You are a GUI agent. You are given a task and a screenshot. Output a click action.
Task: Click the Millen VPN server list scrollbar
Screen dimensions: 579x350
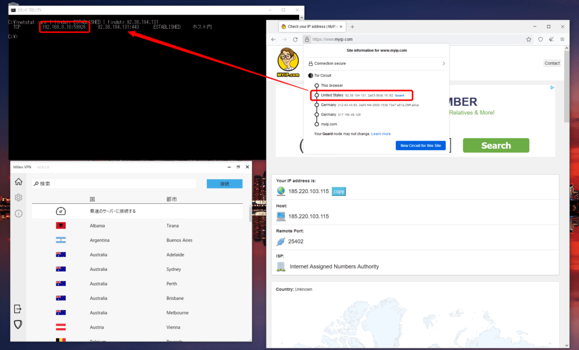(x=250, y=214)
